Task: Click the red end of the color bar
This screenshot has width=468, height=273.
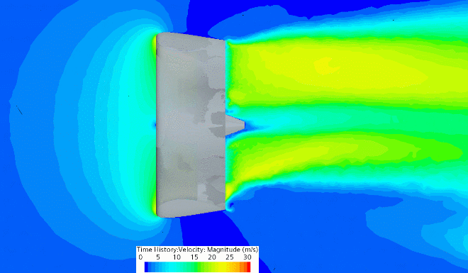Action: click(247, 267)
